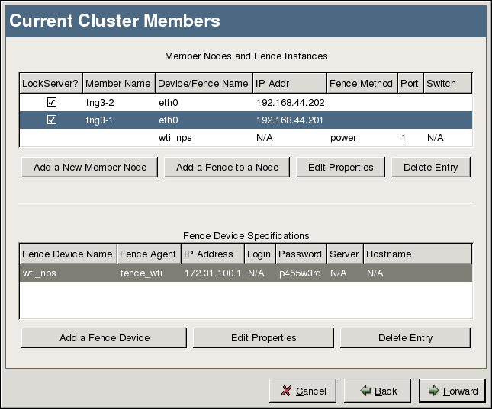Sort by Member Name column header
This screenshot has width=492, height=409.
(x=118, y=83)
